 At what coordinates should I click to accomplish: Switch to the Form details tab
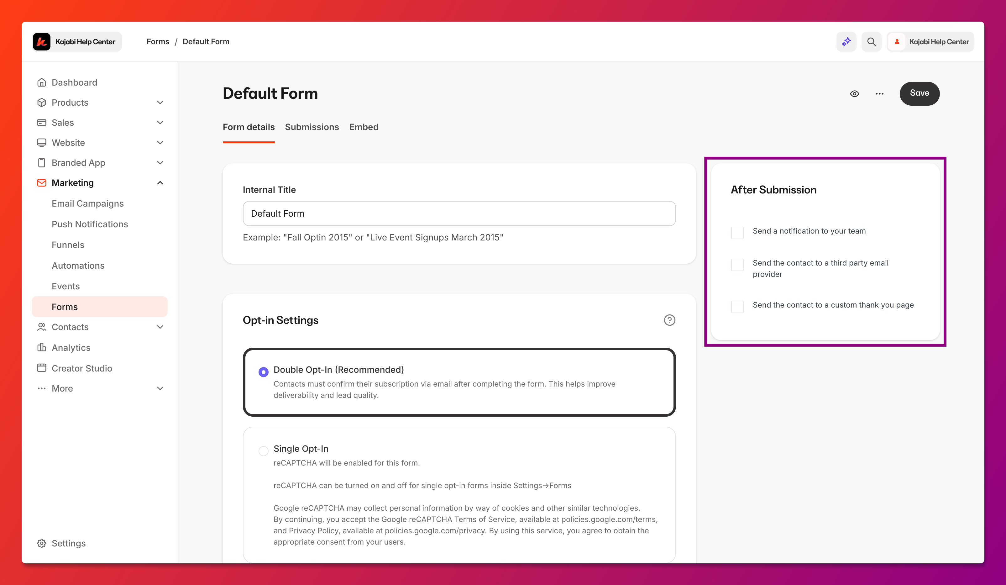[249, 127]
